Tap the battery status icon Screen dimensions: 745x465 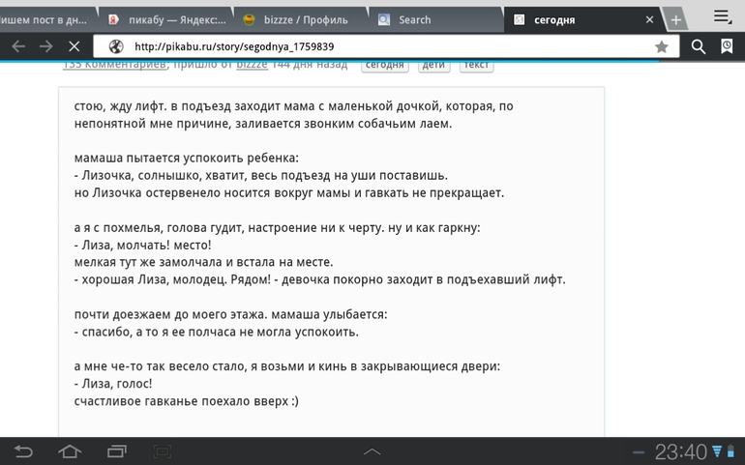click(x=730, y=451)
